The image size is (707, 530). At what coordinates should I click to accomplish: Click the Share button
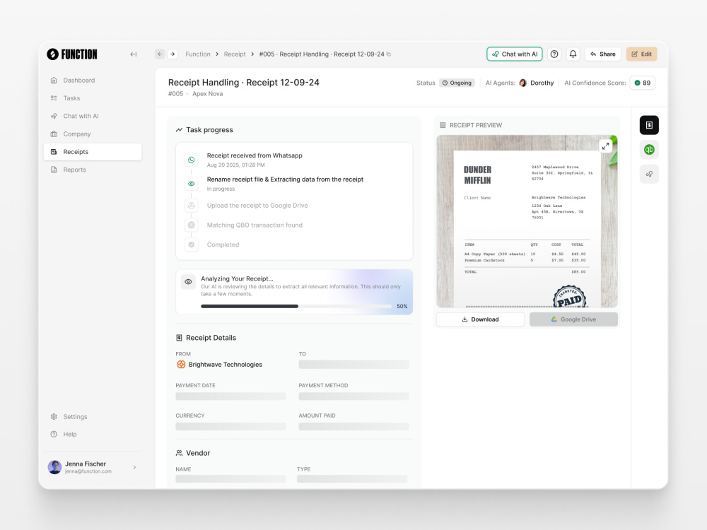pyautogui.click(x=603, y=54)
